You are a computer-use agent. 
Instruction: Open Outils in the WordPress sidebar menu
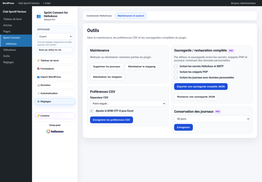pyautogui.click(x=6, y=56)
